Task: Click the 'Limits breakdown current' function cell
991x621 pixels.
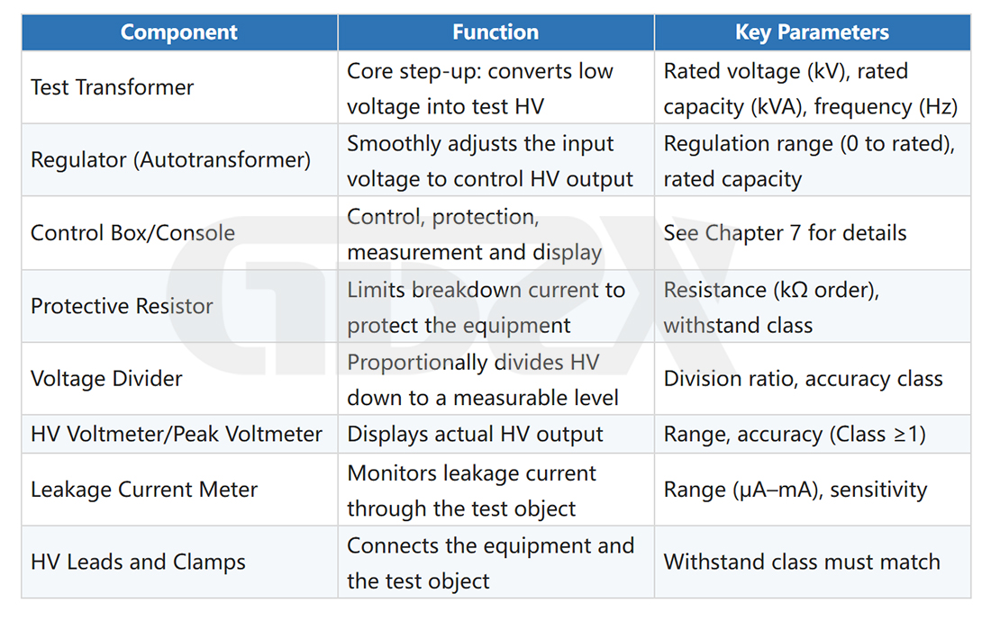Action: tap(496, 306)
